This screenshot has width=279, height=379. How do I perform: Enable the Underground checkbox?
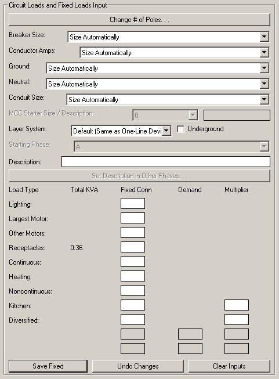180,129
